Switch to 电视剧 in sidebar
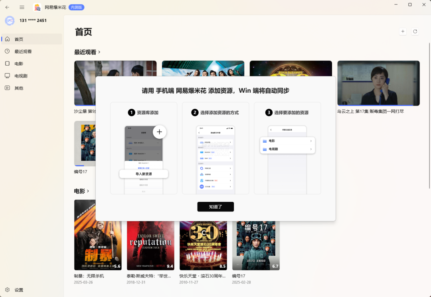This screenshot has width=431, height=297. click(x=32, y=76)
